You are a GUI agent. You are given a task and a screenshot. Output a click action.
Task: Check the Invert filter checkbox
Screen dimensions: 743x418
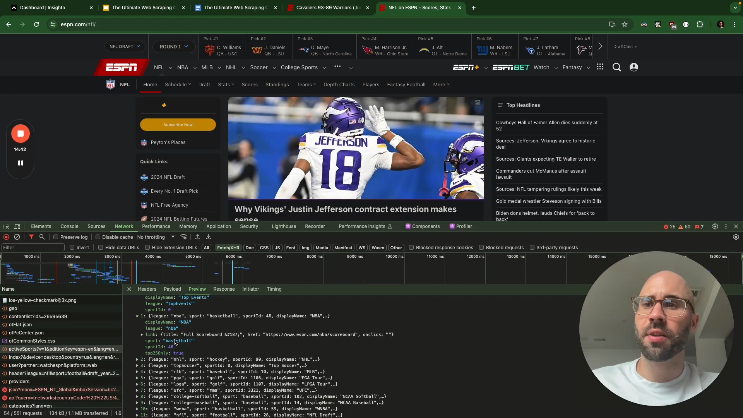(x=72, y=247)
